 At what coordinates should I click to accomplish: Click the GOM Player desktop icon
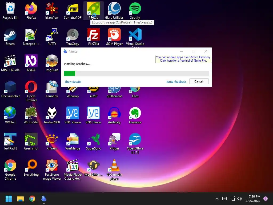[114, 37]
